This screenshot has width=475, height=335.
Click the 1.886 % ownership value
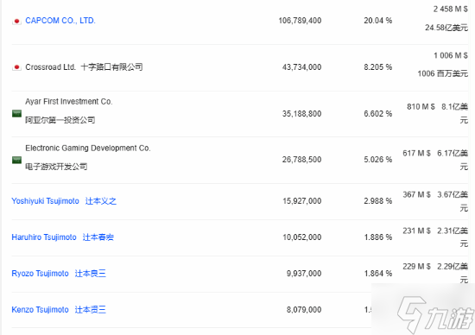[378, 237]
